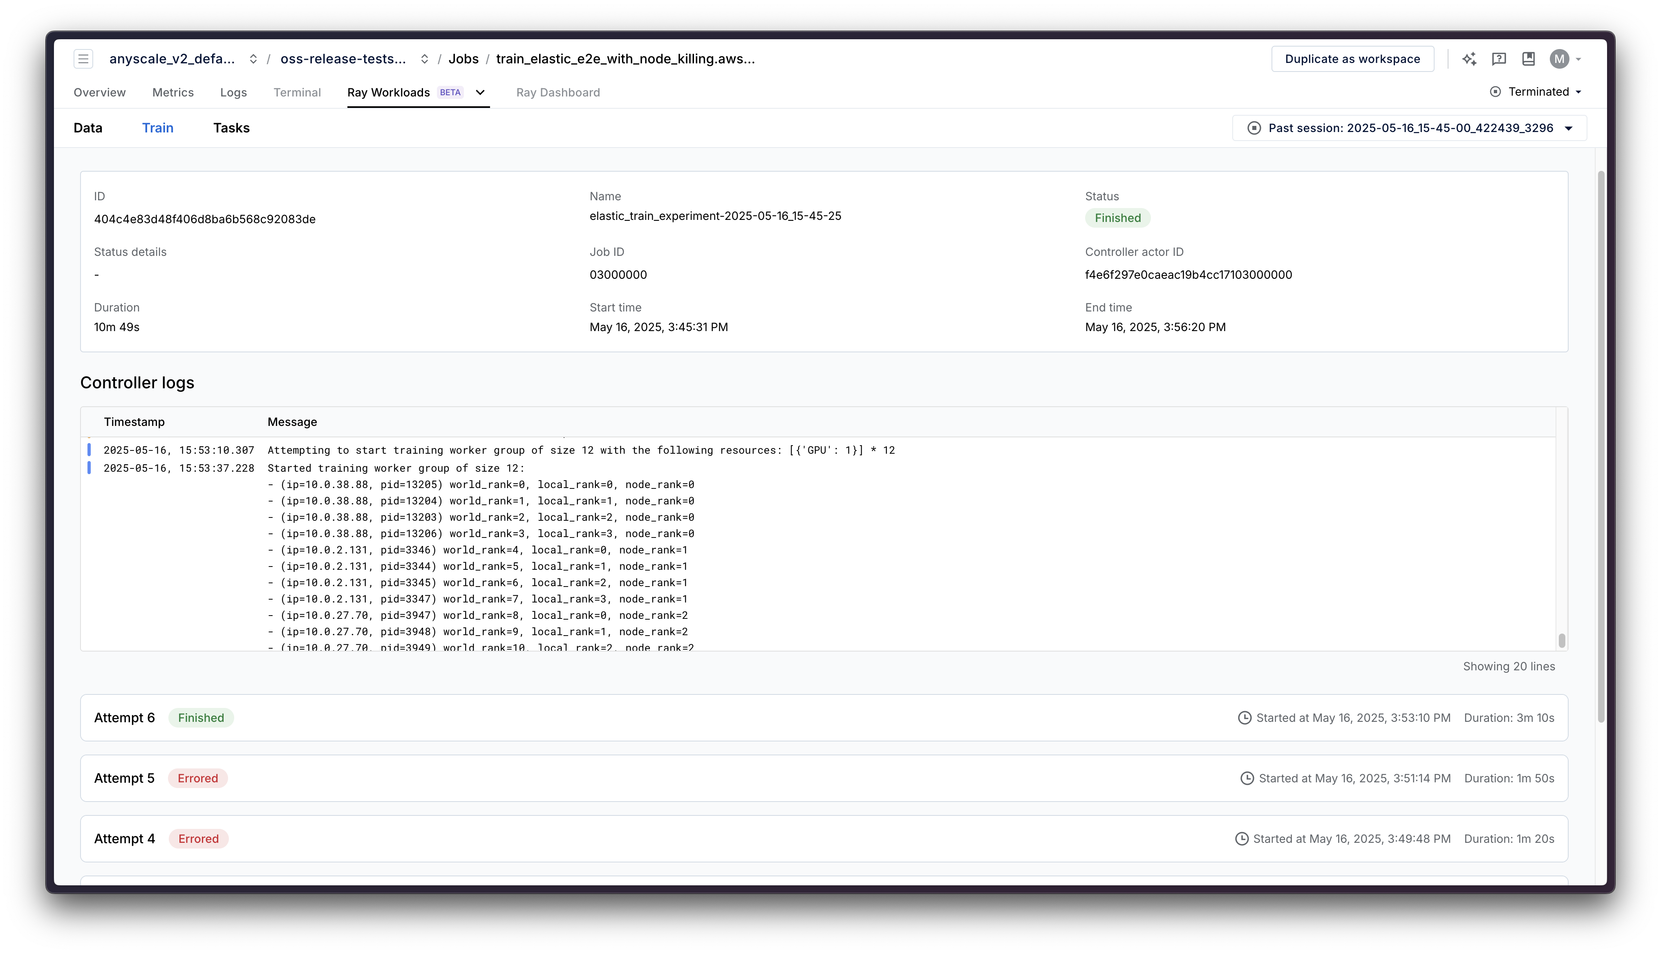The height and width of the screenshot is (954, 1661).
Task: Select the Tasks workload tab
Action: pyautogui.click(x=231, y=128)
